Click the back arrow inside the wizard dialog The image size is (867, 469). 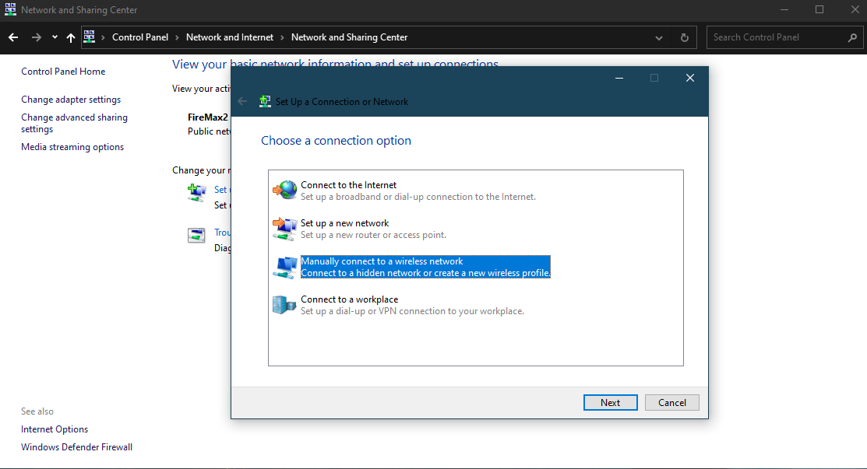coord(241,101)
